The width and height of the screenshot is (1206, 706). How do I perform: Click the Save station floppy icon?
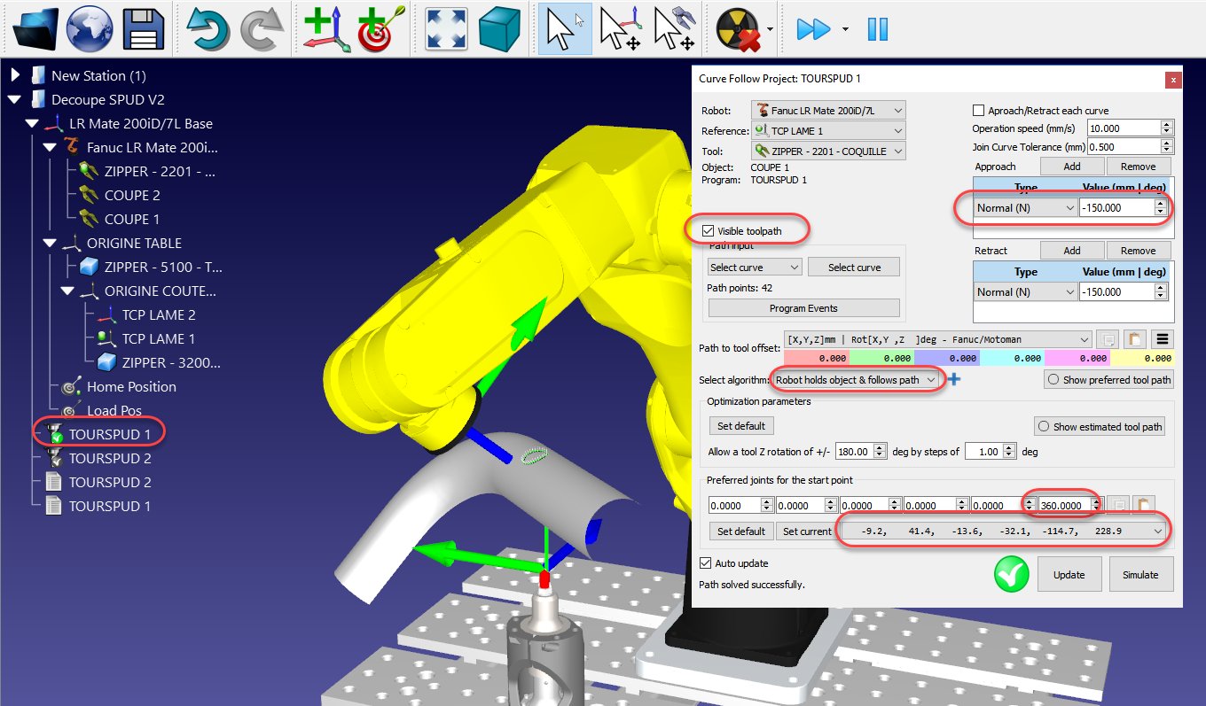144,28
